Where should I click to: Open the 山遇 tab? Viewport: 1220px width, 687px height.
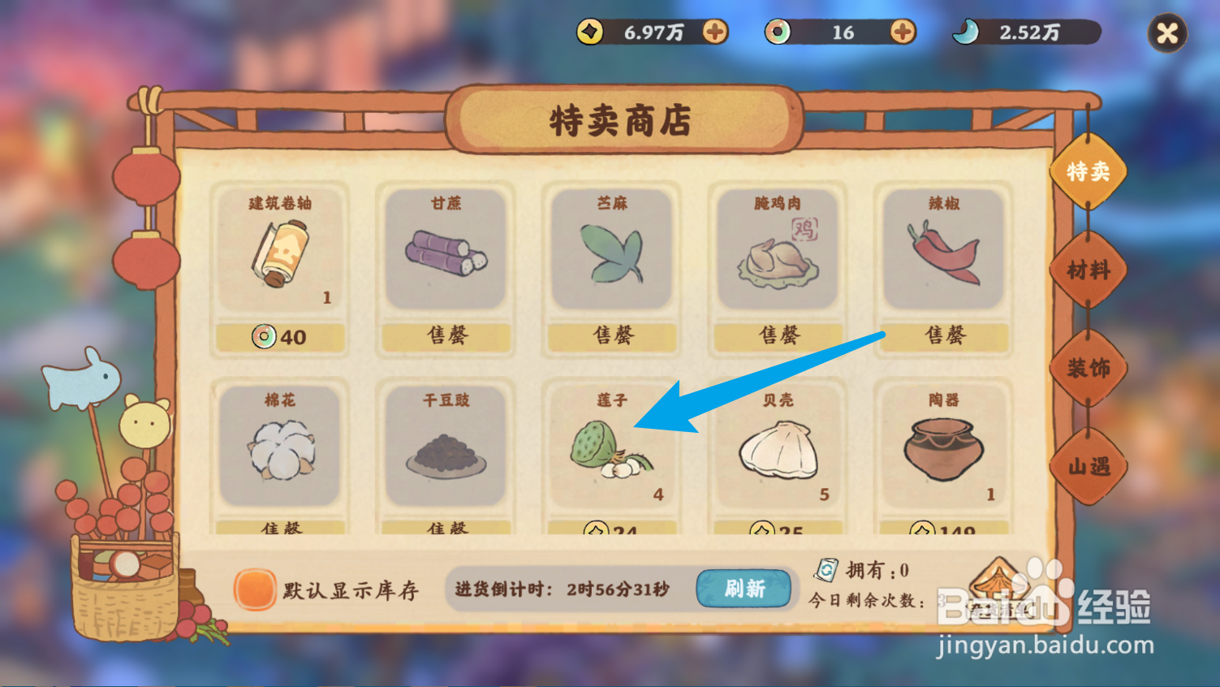(x=1088, y=466)
